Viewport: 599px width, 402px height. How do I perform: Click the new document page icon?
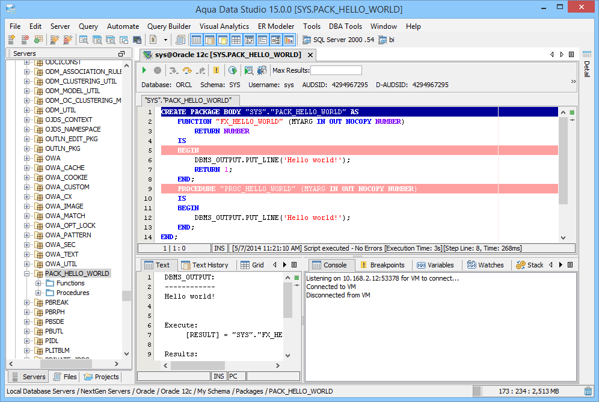[153, 39]
